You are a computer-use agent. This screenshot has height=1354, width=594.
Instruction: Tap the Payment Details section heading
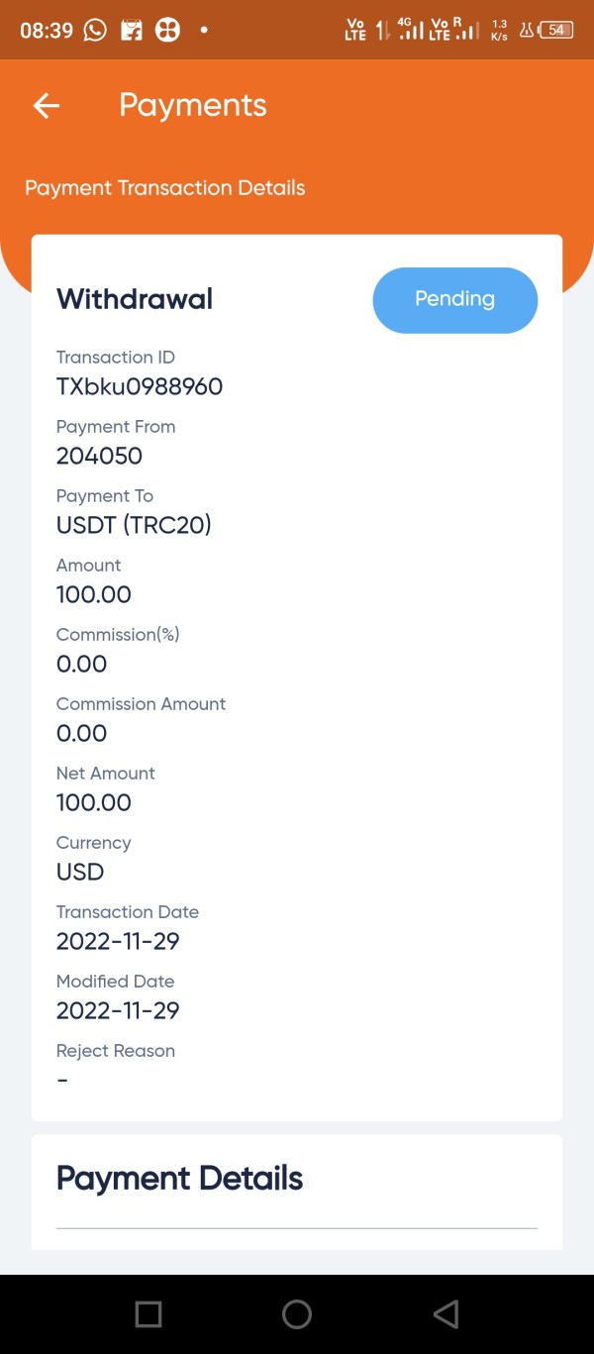click(x=179, y=1179)
